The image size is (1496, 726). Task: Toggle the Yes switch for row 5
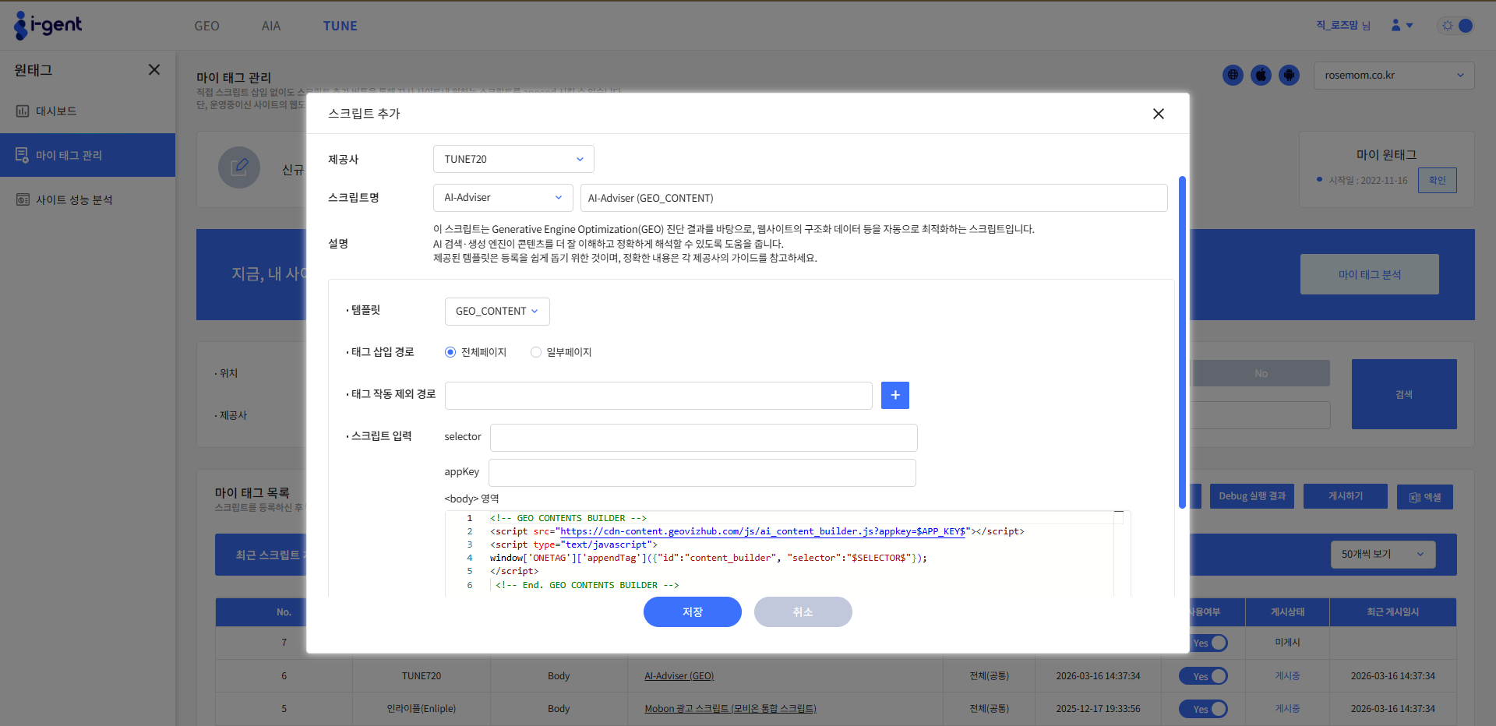[1203, 709]
